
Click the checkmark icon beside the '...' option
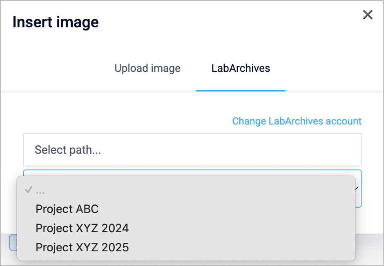28,190
